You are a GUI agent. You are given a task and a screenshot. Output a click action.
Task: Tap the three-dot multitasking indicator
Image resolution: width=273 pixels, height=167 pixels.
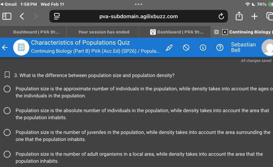pyautogui.click(x=139, y=4)
